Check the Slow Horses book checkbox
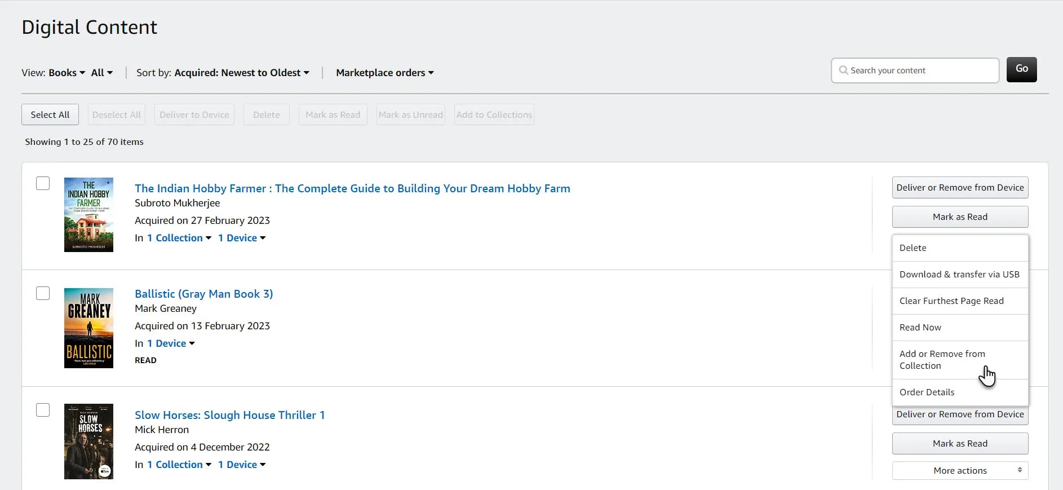This screenshot has height=490, width=1063. coord(43,410)
